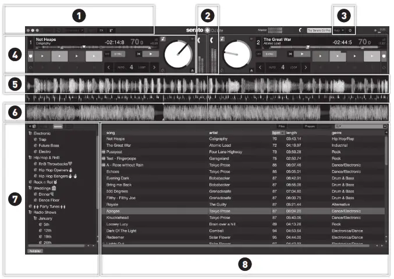Screen dimensions: 394x279
Task: Click the music note icon on deck 2
Action: [222, 39]
